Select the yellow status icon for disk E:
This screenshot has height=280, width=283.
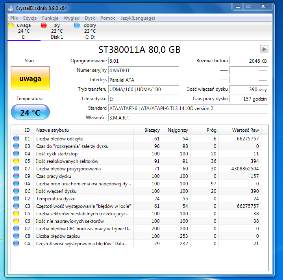pyautogui.click(x=11, y=25)
